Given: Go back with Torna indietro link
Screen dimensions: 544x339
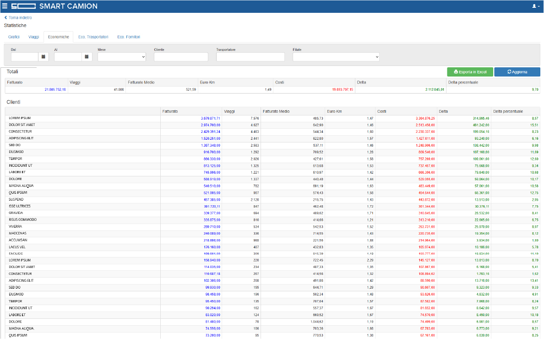Looking at the screenshot, I should pyautogui.click(x=18, y=18).
